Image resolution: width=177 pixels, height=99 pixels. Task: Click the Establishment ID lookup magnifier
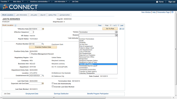(43, 76)
